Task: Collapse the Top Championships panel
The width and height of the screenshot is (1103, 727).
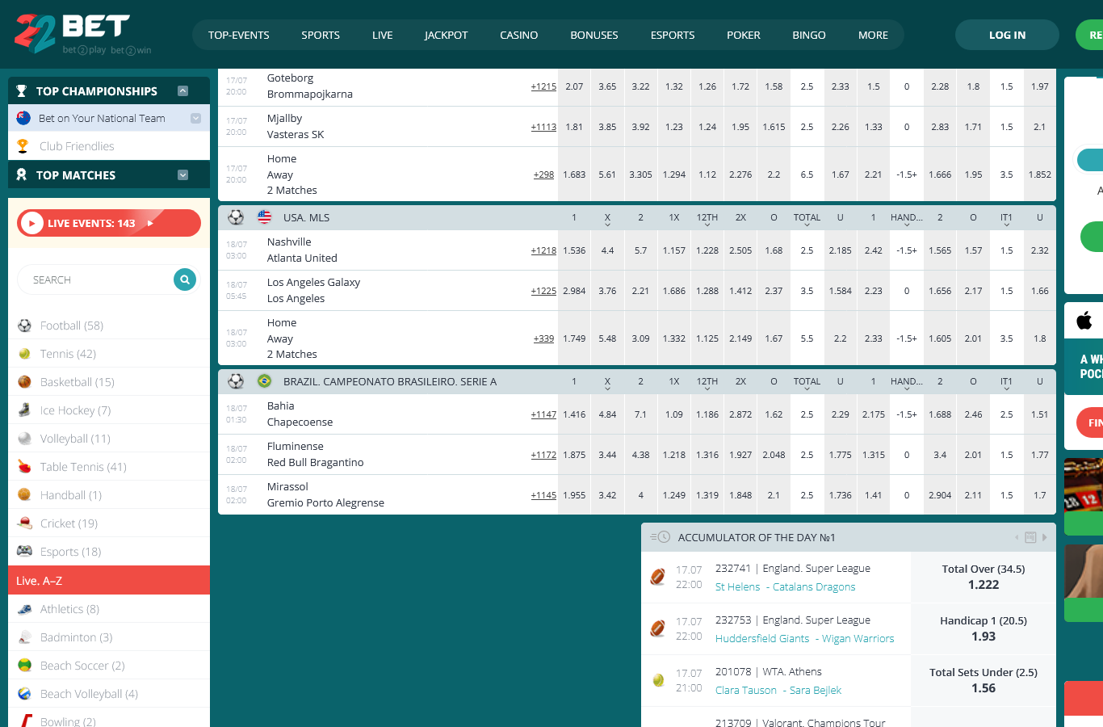Action: (x=182, y=91)
